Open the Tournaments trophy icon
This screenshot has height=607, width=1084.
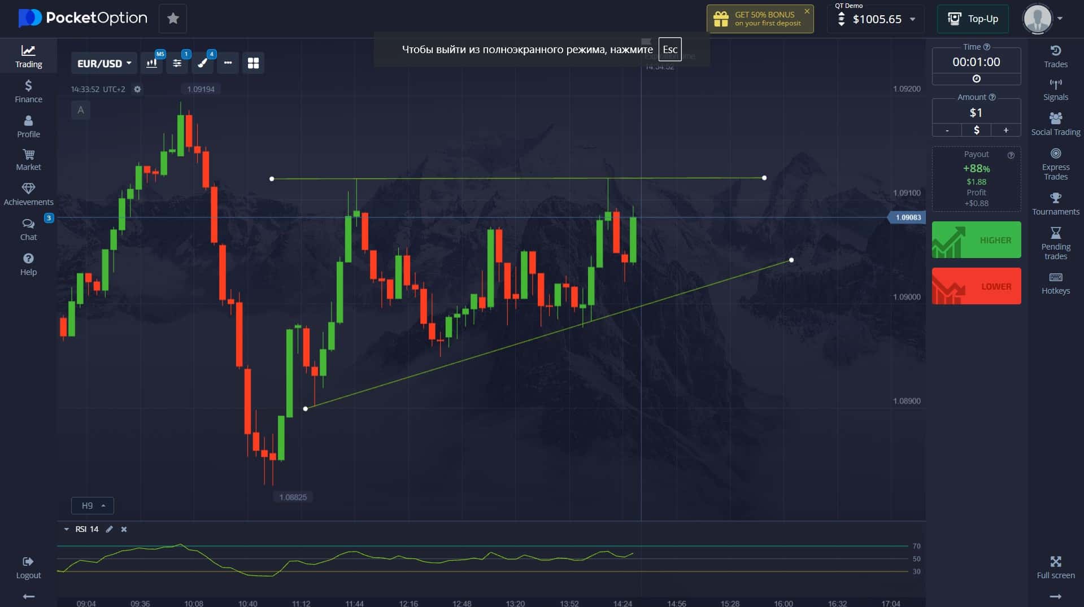coord(1055,204)
